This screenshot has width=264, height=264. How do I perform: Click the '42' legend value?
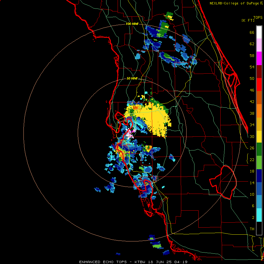tap(252, 102)
